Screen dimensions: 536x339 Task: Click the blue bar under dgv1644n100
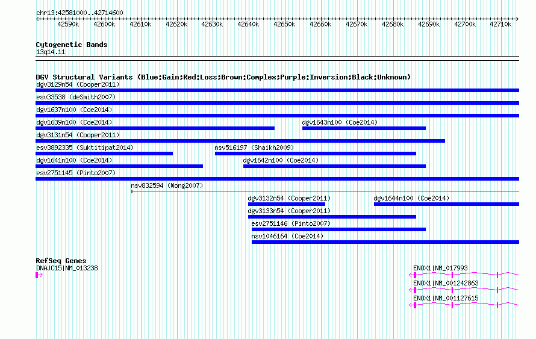pos(446,204)
